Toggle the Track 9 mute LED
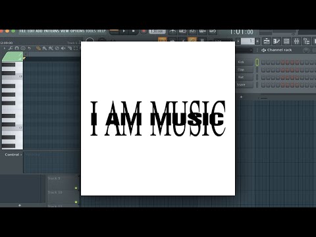This screenshot has height=237, width=316. tap(76, 188)
